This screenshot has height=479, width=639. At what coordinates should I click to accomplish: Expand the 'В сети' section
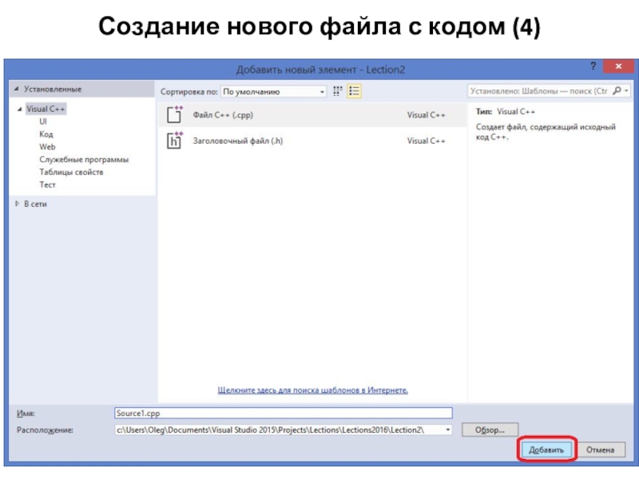17,204
